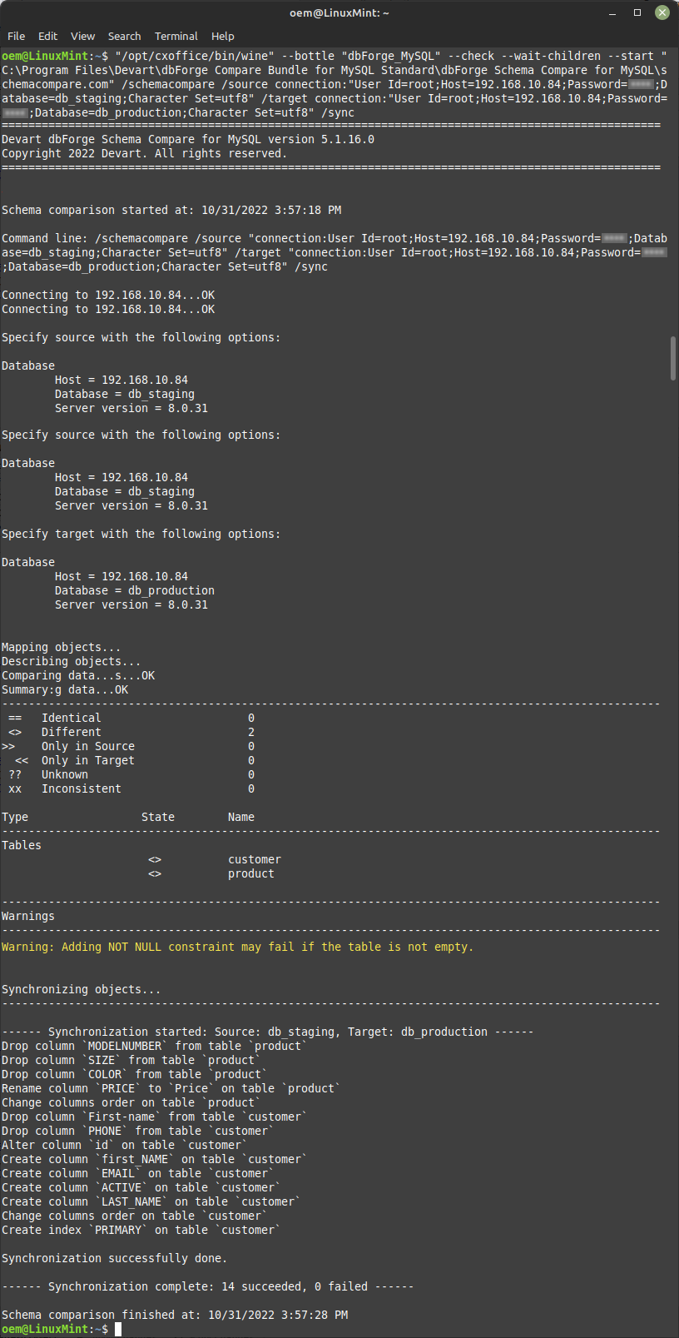Click the 'product' table row

coord(211,873)
